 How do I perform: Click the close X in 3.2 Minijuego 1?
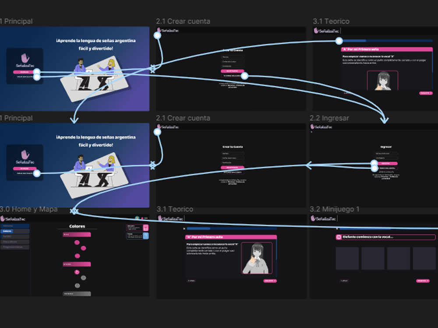[337, 228]
